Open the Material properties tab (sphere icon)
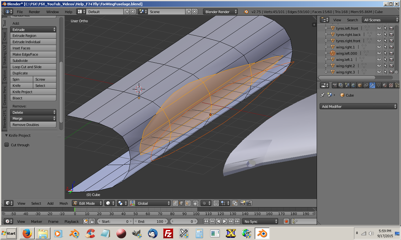 pos(385,85)
